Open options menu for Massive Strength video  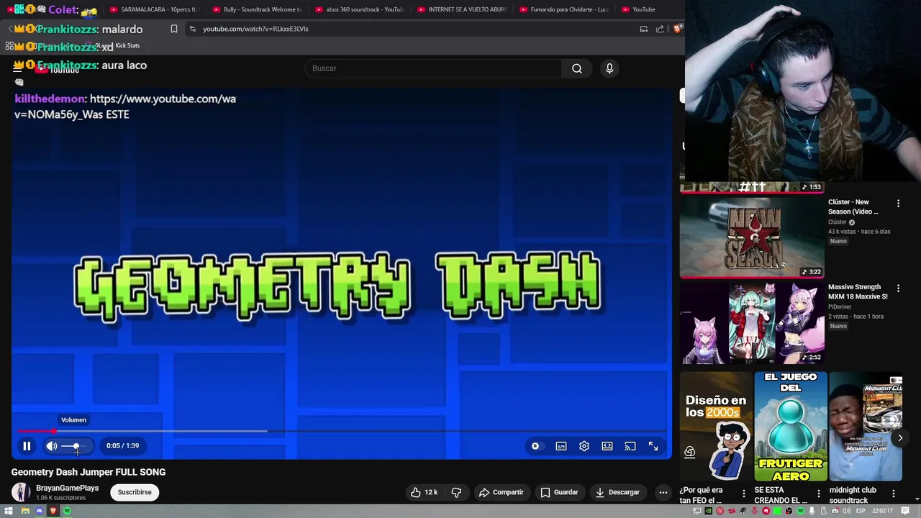click(x=898, y=288)
